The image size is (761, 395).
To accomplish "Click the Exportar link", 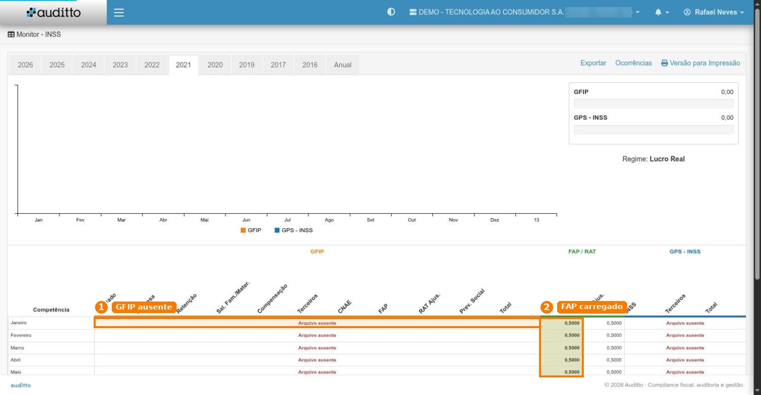I will click(593, 63).
